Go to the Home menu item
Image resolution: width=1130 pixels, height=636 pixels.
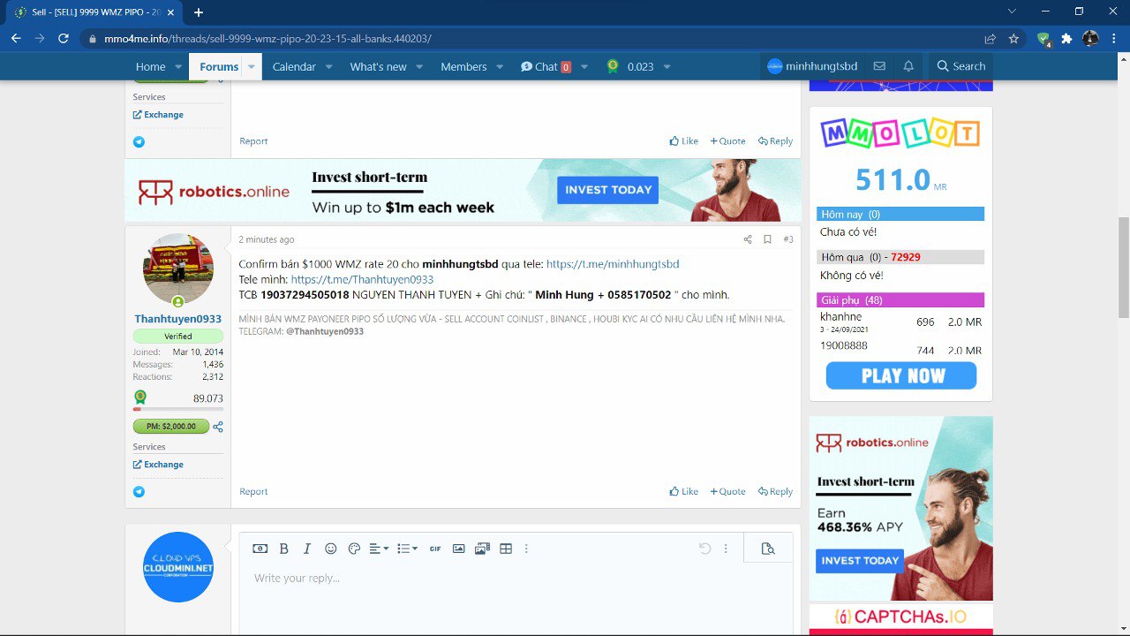click(150, 66)
